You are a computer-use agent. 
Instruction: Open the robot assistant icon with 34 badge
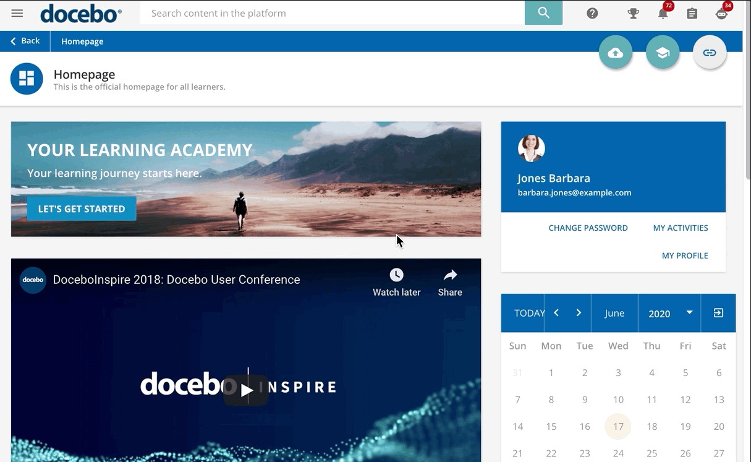click(x=722, y=12)
